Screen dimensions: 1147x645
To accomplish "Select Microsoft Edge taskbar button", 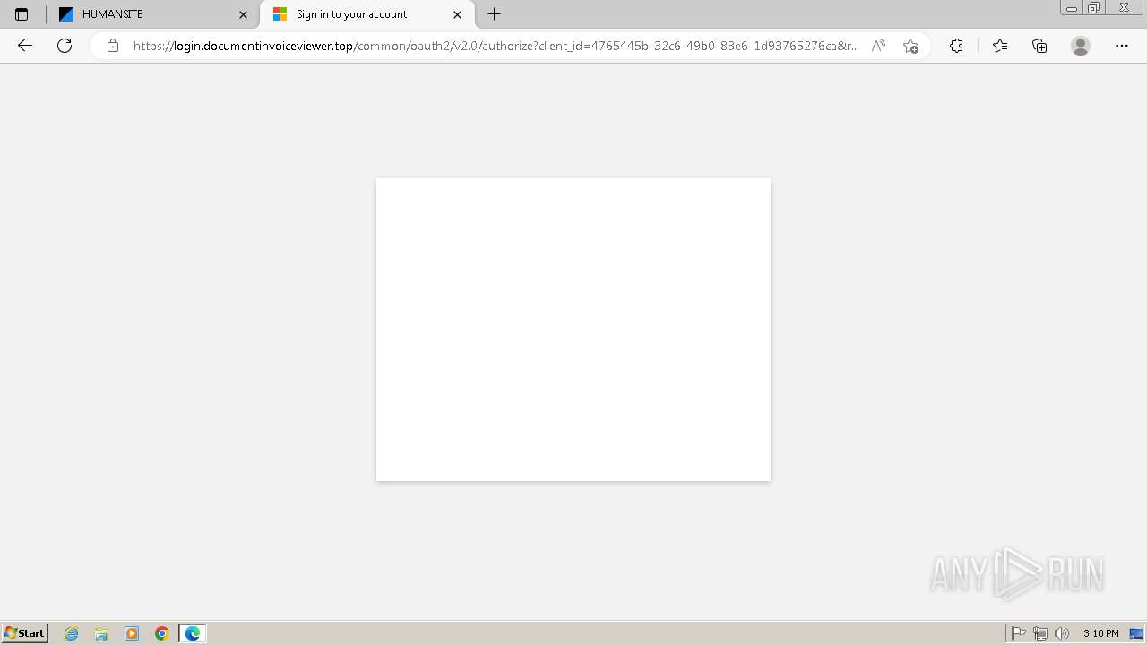I will click(193, 633).
